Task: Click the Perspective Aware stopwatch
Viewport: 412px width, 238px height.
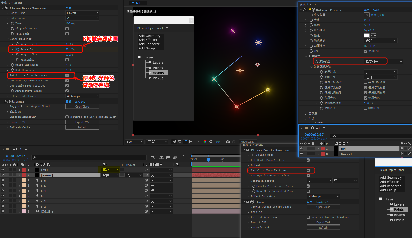Action: (12, 91)
